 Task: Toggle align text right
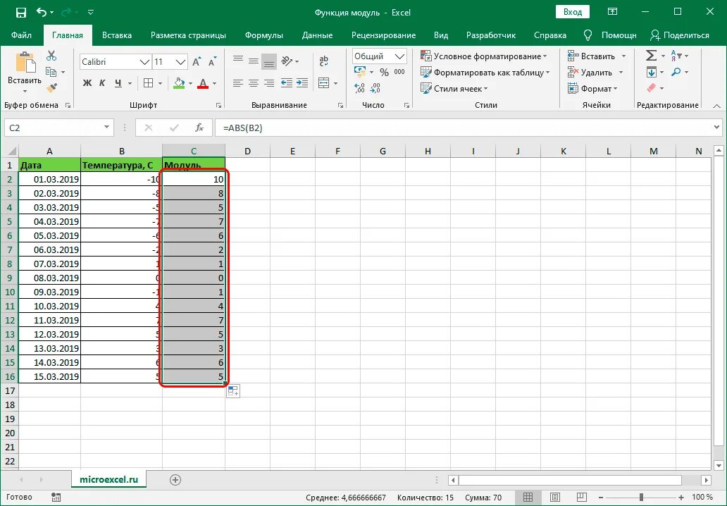point(269,83)
